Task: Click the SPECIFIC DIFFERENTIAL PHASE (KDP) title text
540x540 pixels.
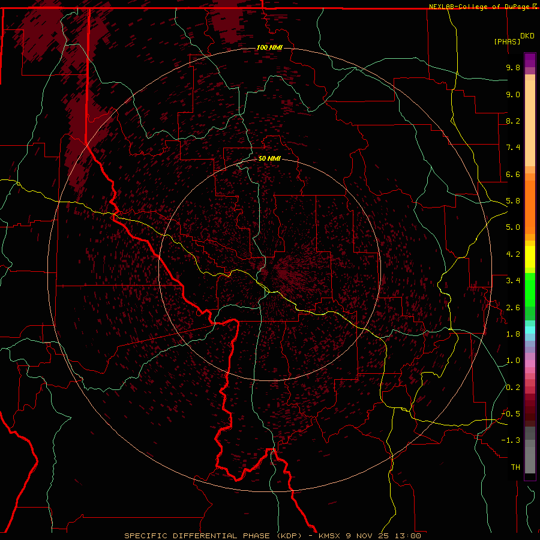Action: [213, 536]
